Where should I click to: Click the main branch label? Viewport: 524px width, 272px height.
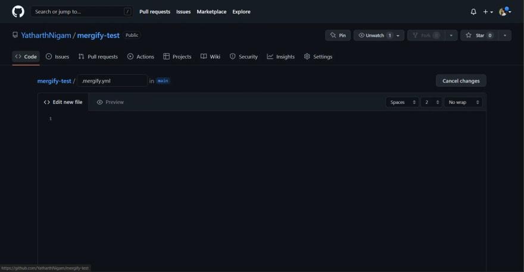pos(163,81)
